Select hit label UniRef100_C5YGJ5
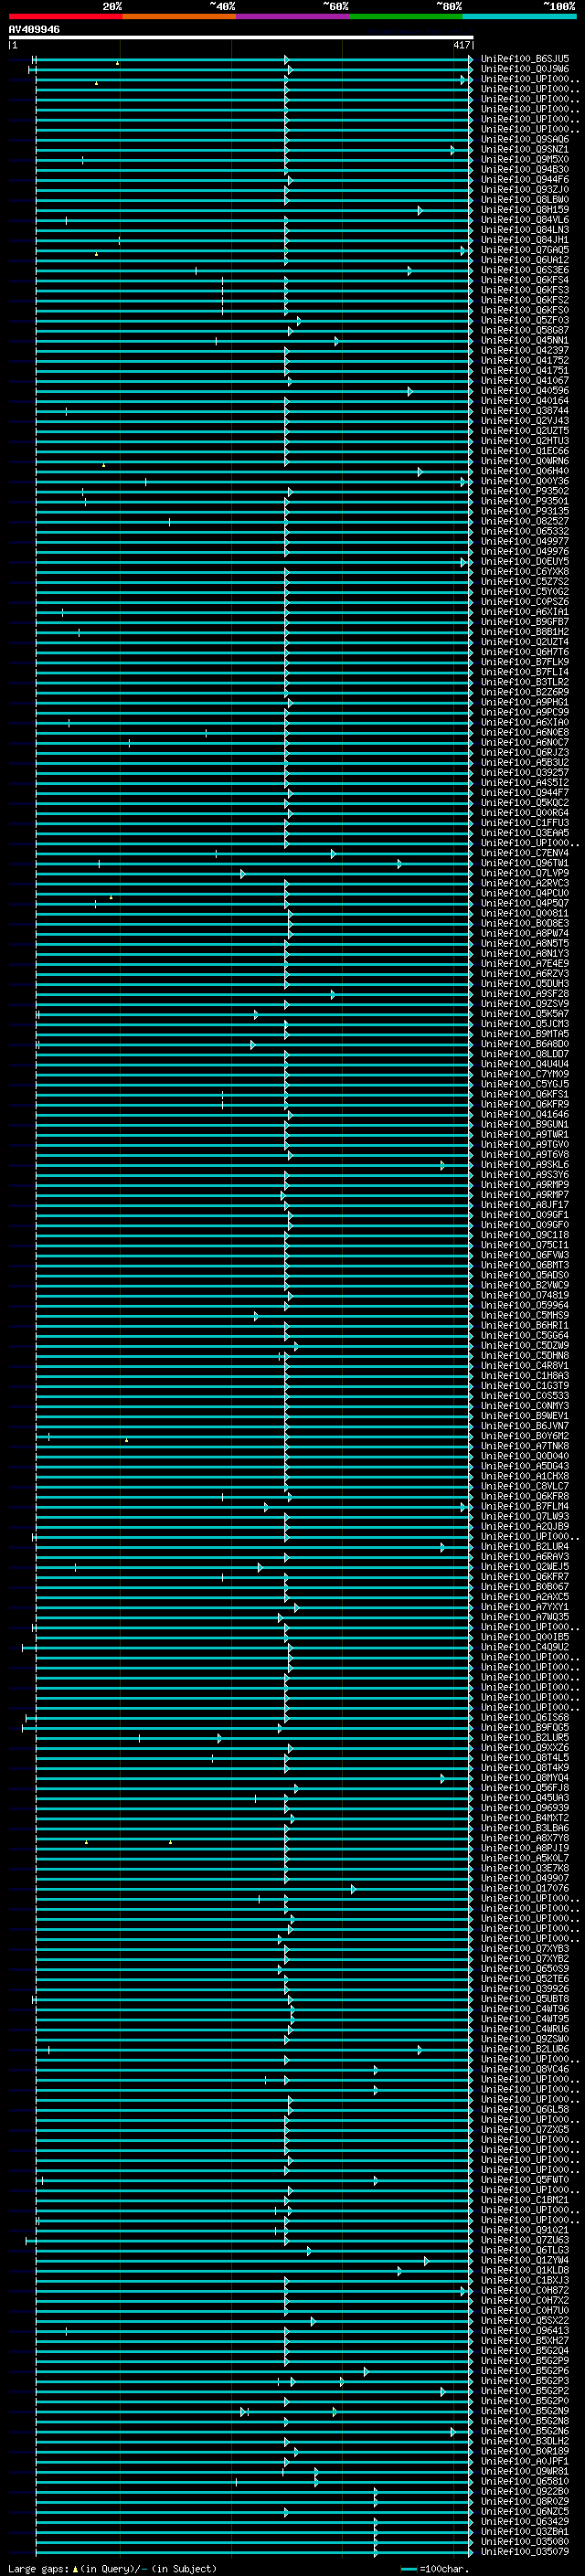The width and height of the screenshot is (585, 2576). [525, 1084]
